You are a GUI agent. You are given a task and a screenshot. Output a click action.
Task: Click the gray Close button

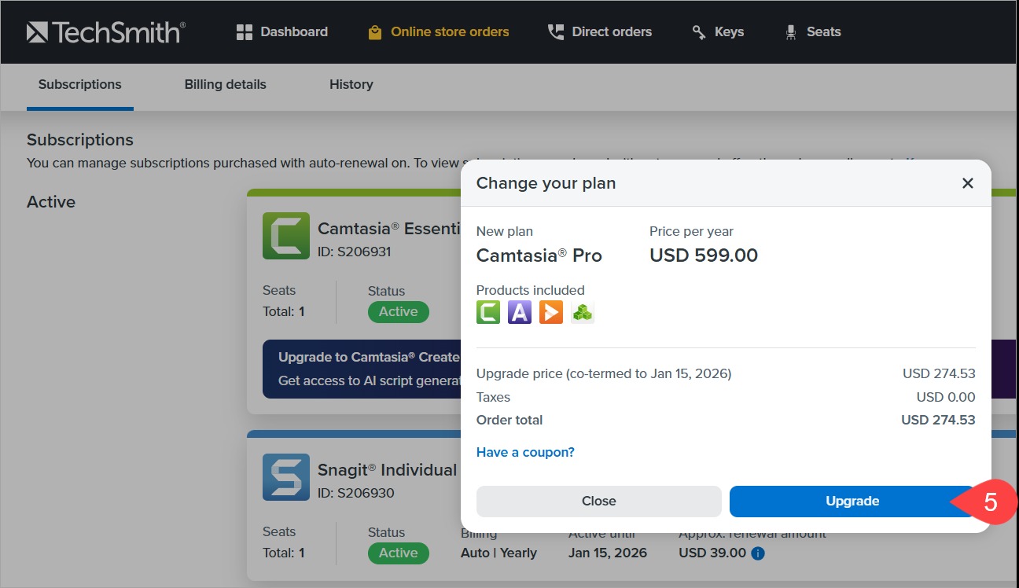click(x=598, y=502)
